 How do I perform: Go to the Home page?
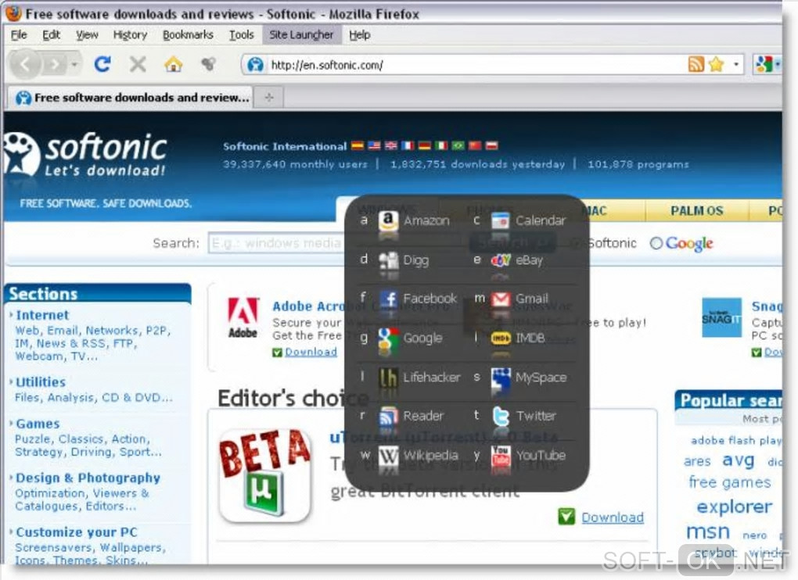pyautogui.click(x=173, y=64)
